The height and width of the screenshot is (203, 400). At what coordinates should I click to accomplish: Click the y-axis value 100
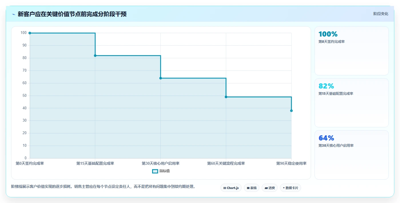[23, 33]
